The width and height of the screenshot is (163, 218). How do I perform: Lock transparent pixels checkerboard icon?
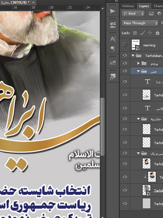[x=135, y=33]
